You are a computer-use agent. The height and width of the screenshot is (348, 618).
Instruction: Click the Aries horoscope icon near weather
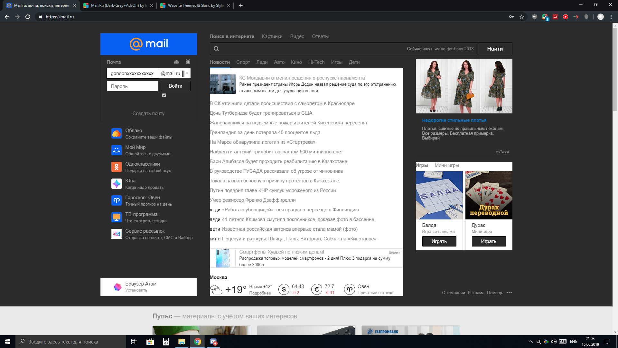350,289
